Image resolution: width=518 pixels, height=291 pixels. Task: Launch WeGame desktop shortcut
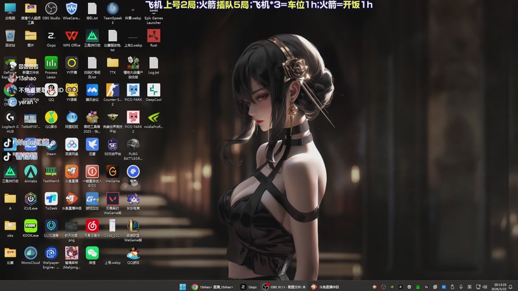point(113,171)
